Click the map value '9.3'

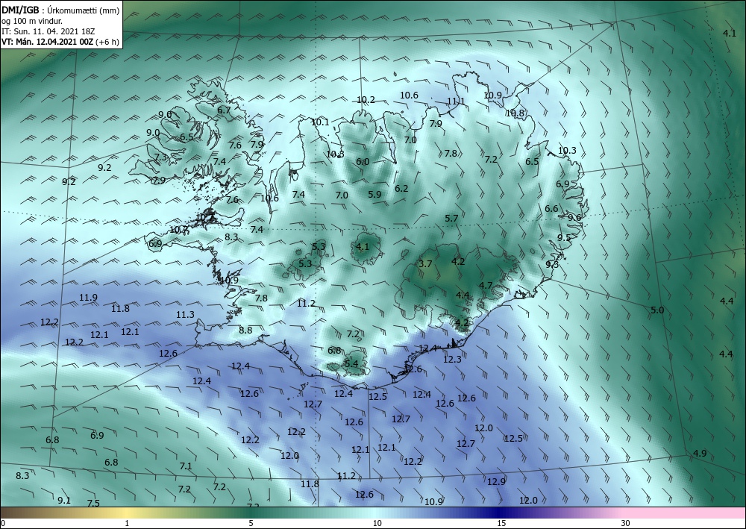(552, 264)
